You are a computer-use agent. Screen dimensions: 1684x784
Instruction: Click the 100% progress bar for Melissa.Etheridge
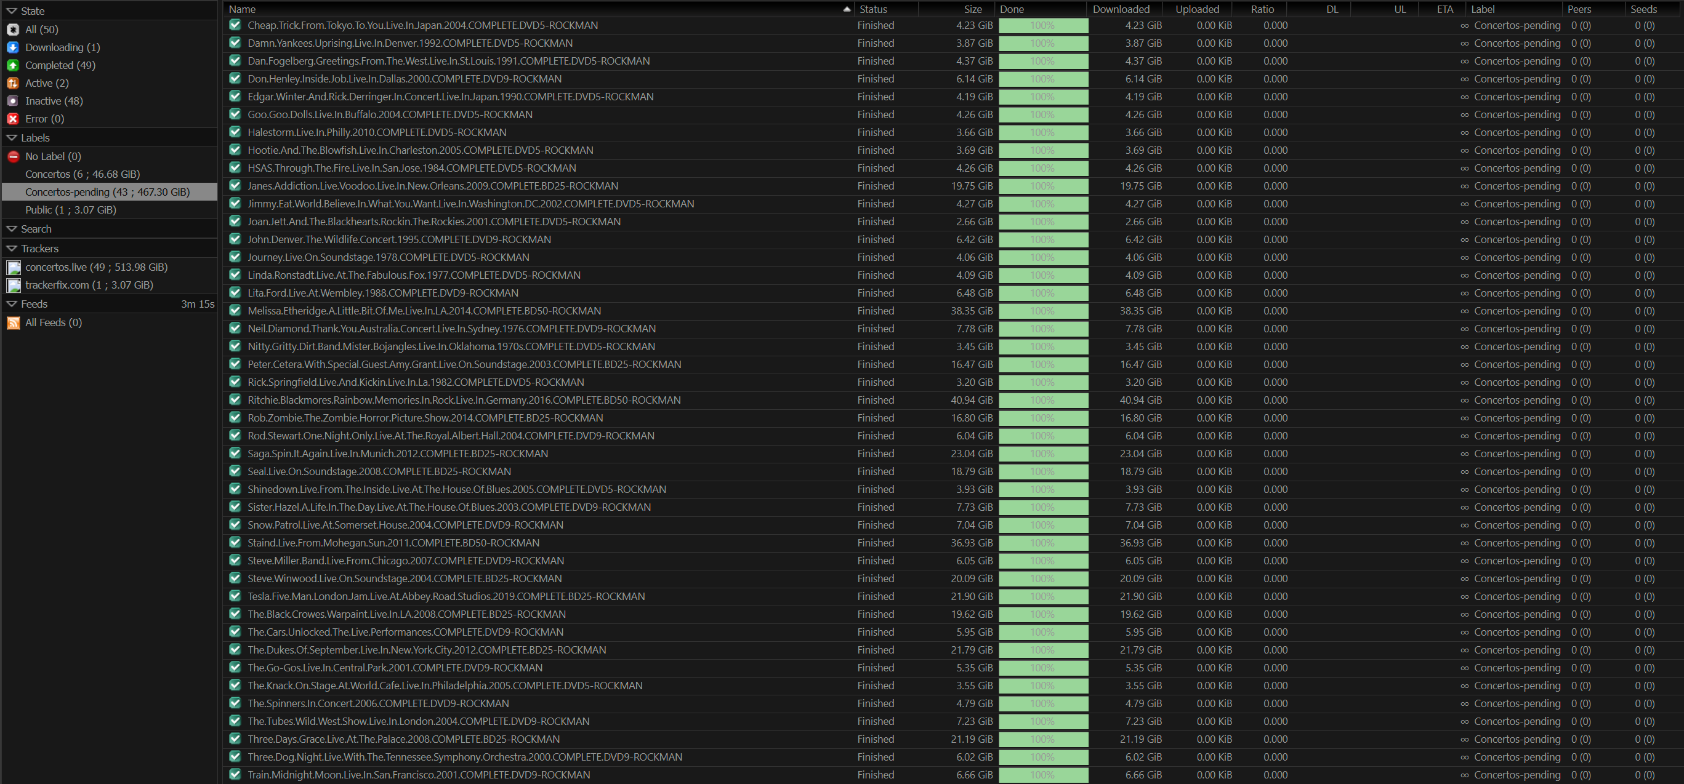pyautogui.click(x=1042, y=311)
